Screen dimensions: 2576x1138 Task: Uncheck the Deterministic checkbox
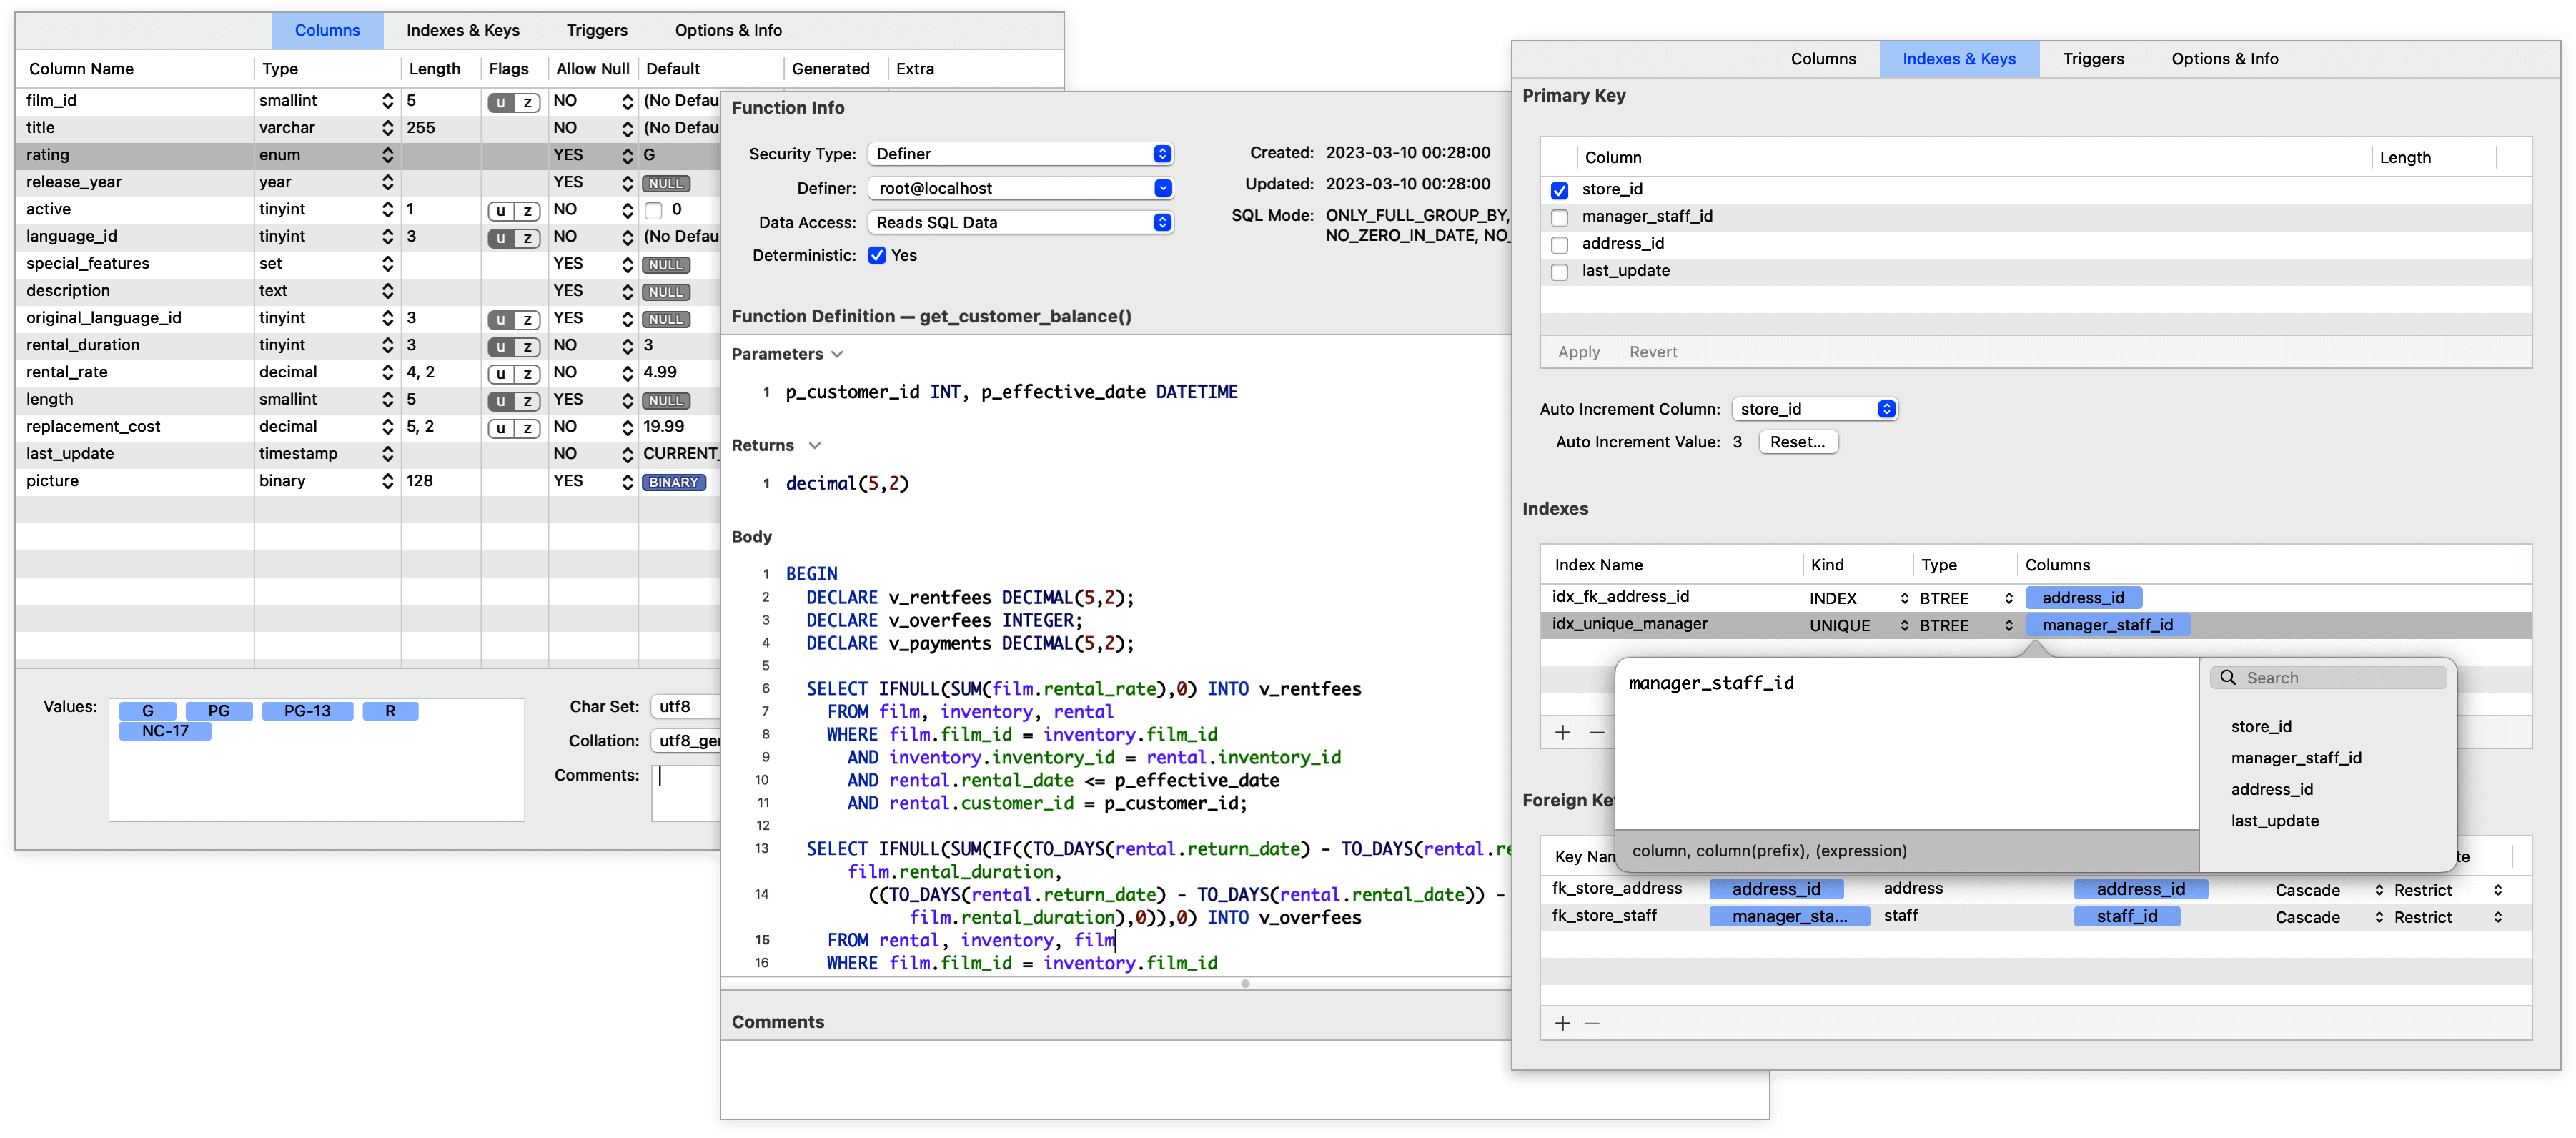(878, 256)
